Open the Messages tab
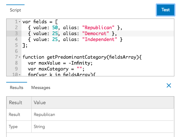This screenshot has width=178, height=137. [x=41, y=88]
